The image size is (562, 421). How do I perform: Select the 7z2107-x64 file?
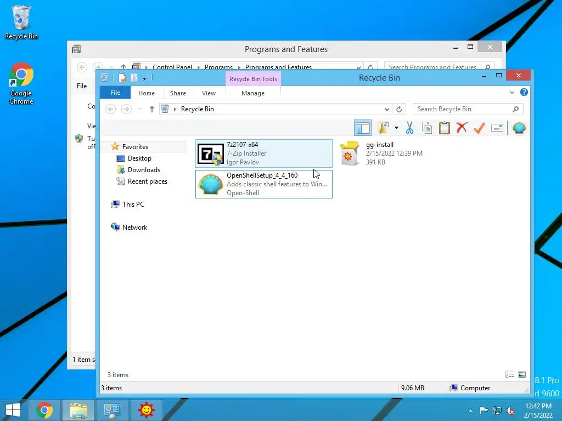(264, 153)
